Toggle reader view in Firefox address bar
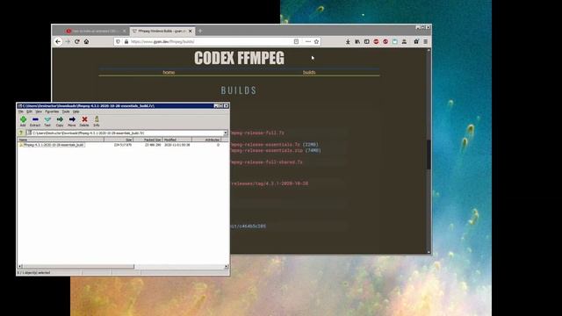 click(x=296, y=41)
